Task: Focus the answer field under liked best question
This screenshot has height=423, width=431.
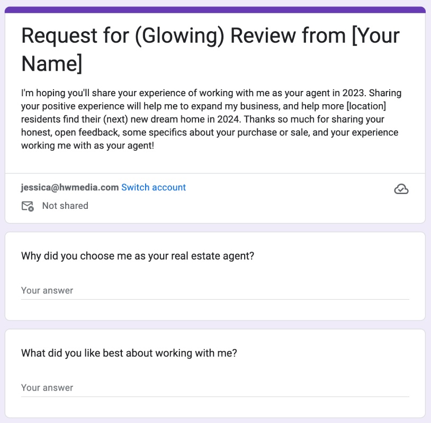Action: coord(215,388)
